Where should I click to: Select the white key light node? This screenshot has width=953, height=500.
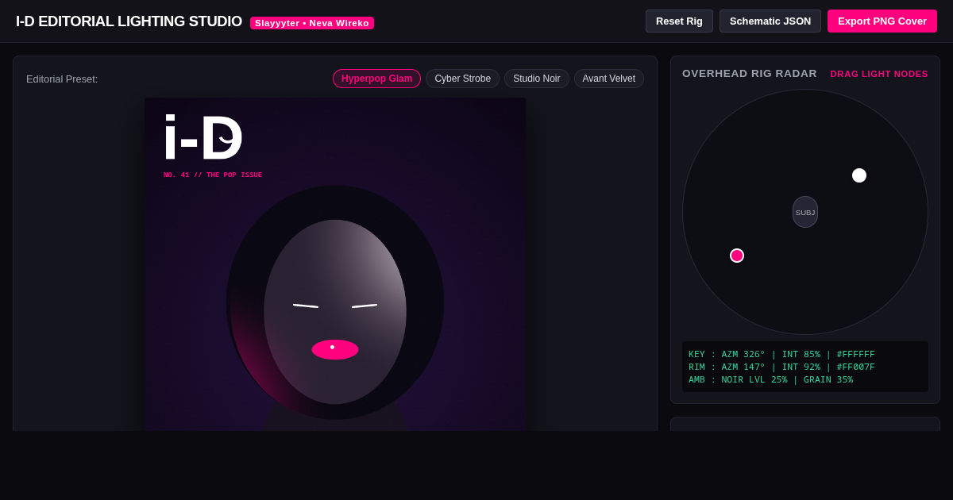click(x=859, y=175)
